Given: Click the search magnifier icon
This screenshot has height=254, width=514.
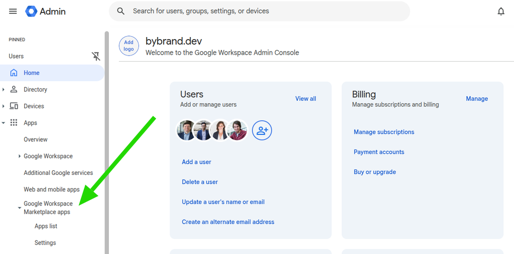Looking at the screenshot, I should pyautogui.click(x=121, y=11).
